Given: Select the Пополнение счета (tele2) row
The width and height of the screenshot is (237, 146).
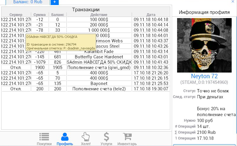Looking at the screenshot, I should point(99,89).
